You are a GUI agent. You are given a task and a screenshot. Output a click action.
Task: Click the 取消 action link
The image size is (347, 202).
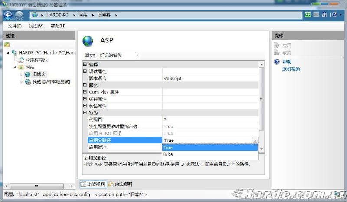(287, 52)
